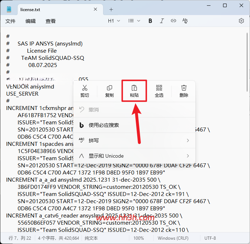
Task: Minimize the Notepad window
Action: tap(209, 5)
